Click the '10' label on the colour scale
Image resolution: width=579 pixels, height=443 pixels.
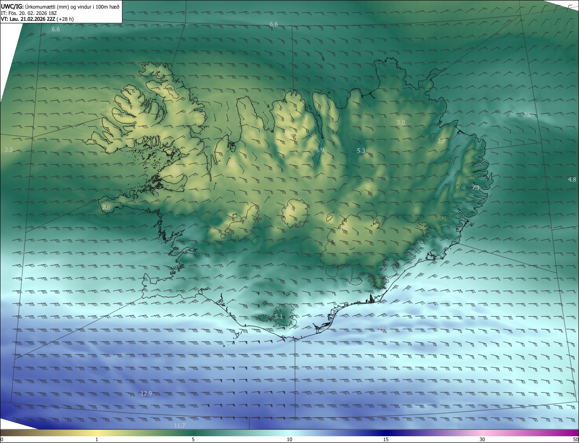tap(289, 439)
